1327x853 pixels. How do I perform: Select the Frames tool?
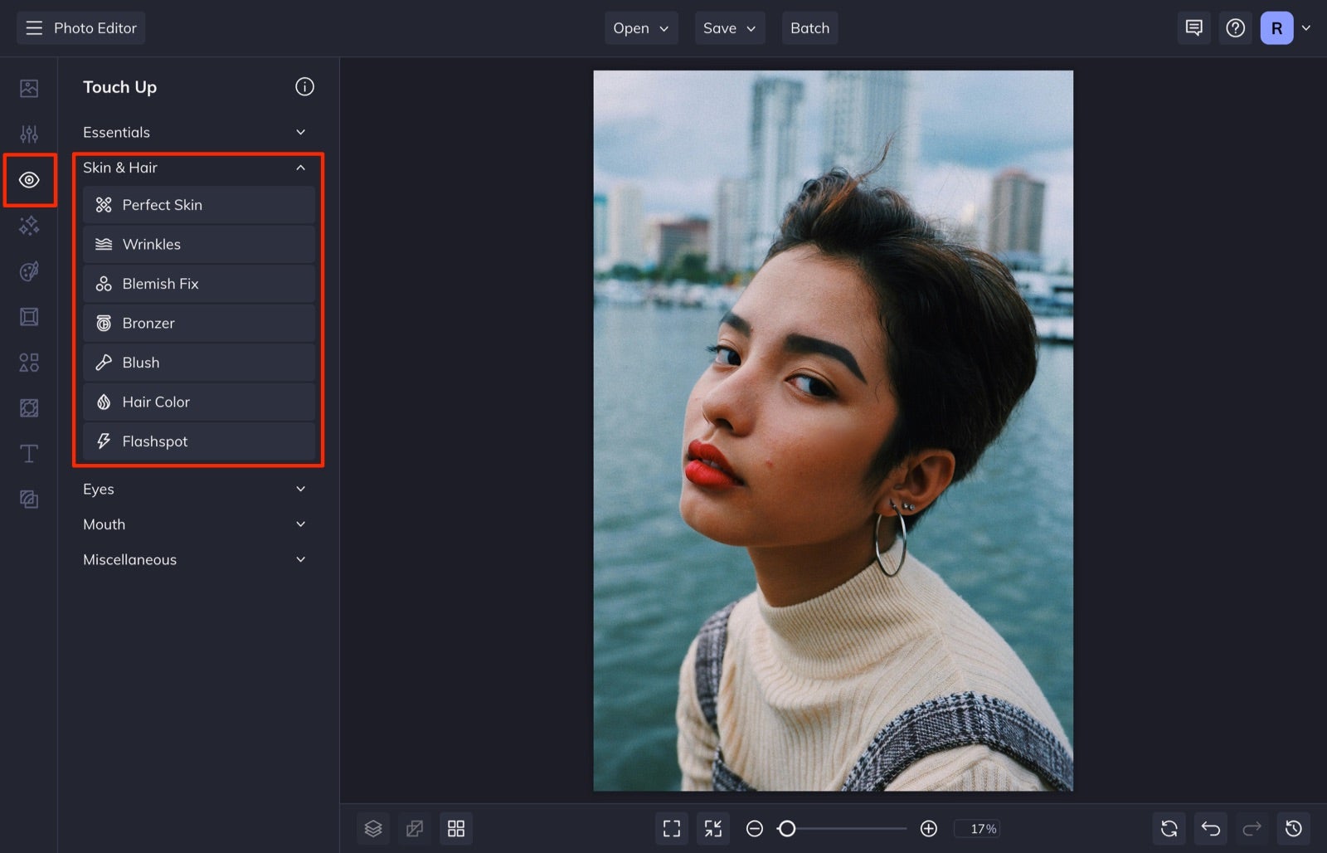pyautogui.click(x=29, y=316)
